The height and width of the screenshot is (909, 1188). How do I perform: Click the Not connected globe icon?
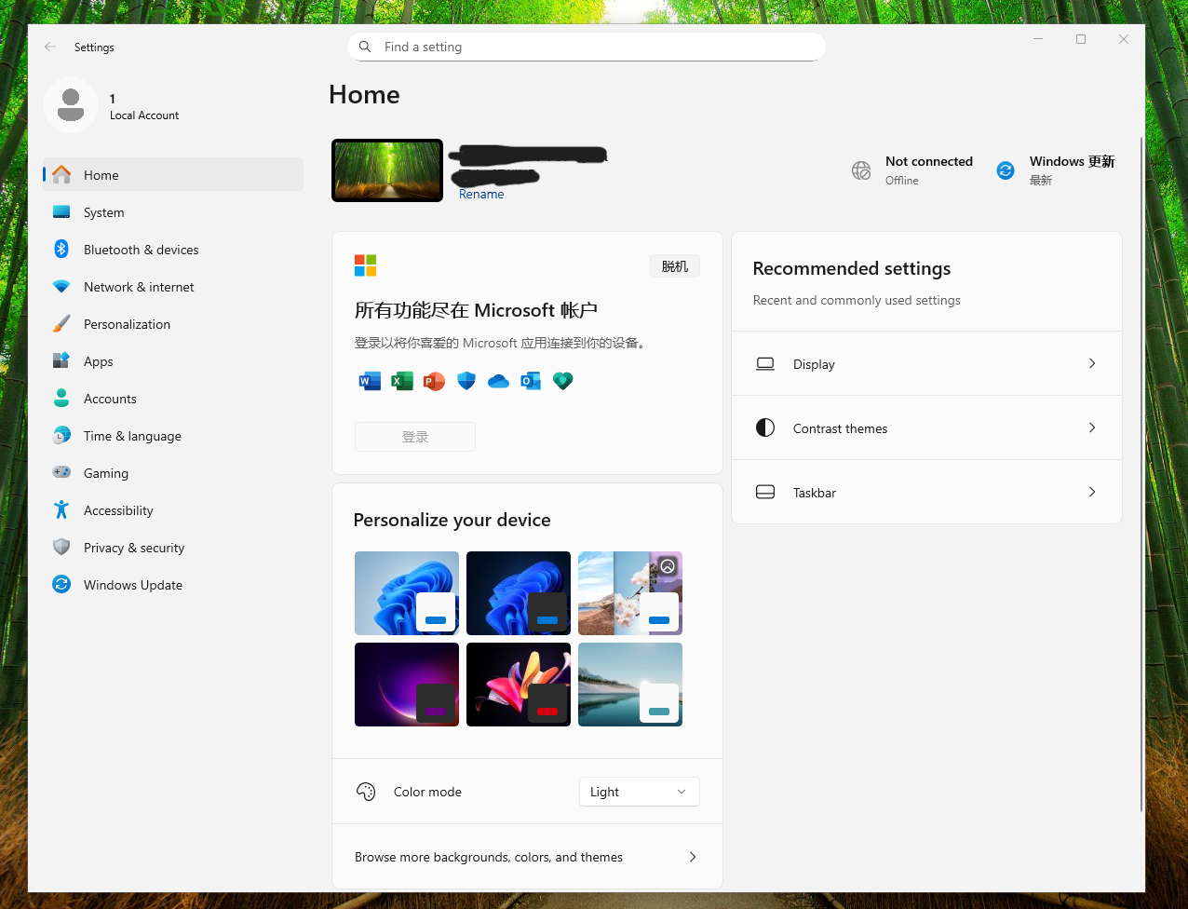coord(861,170)
